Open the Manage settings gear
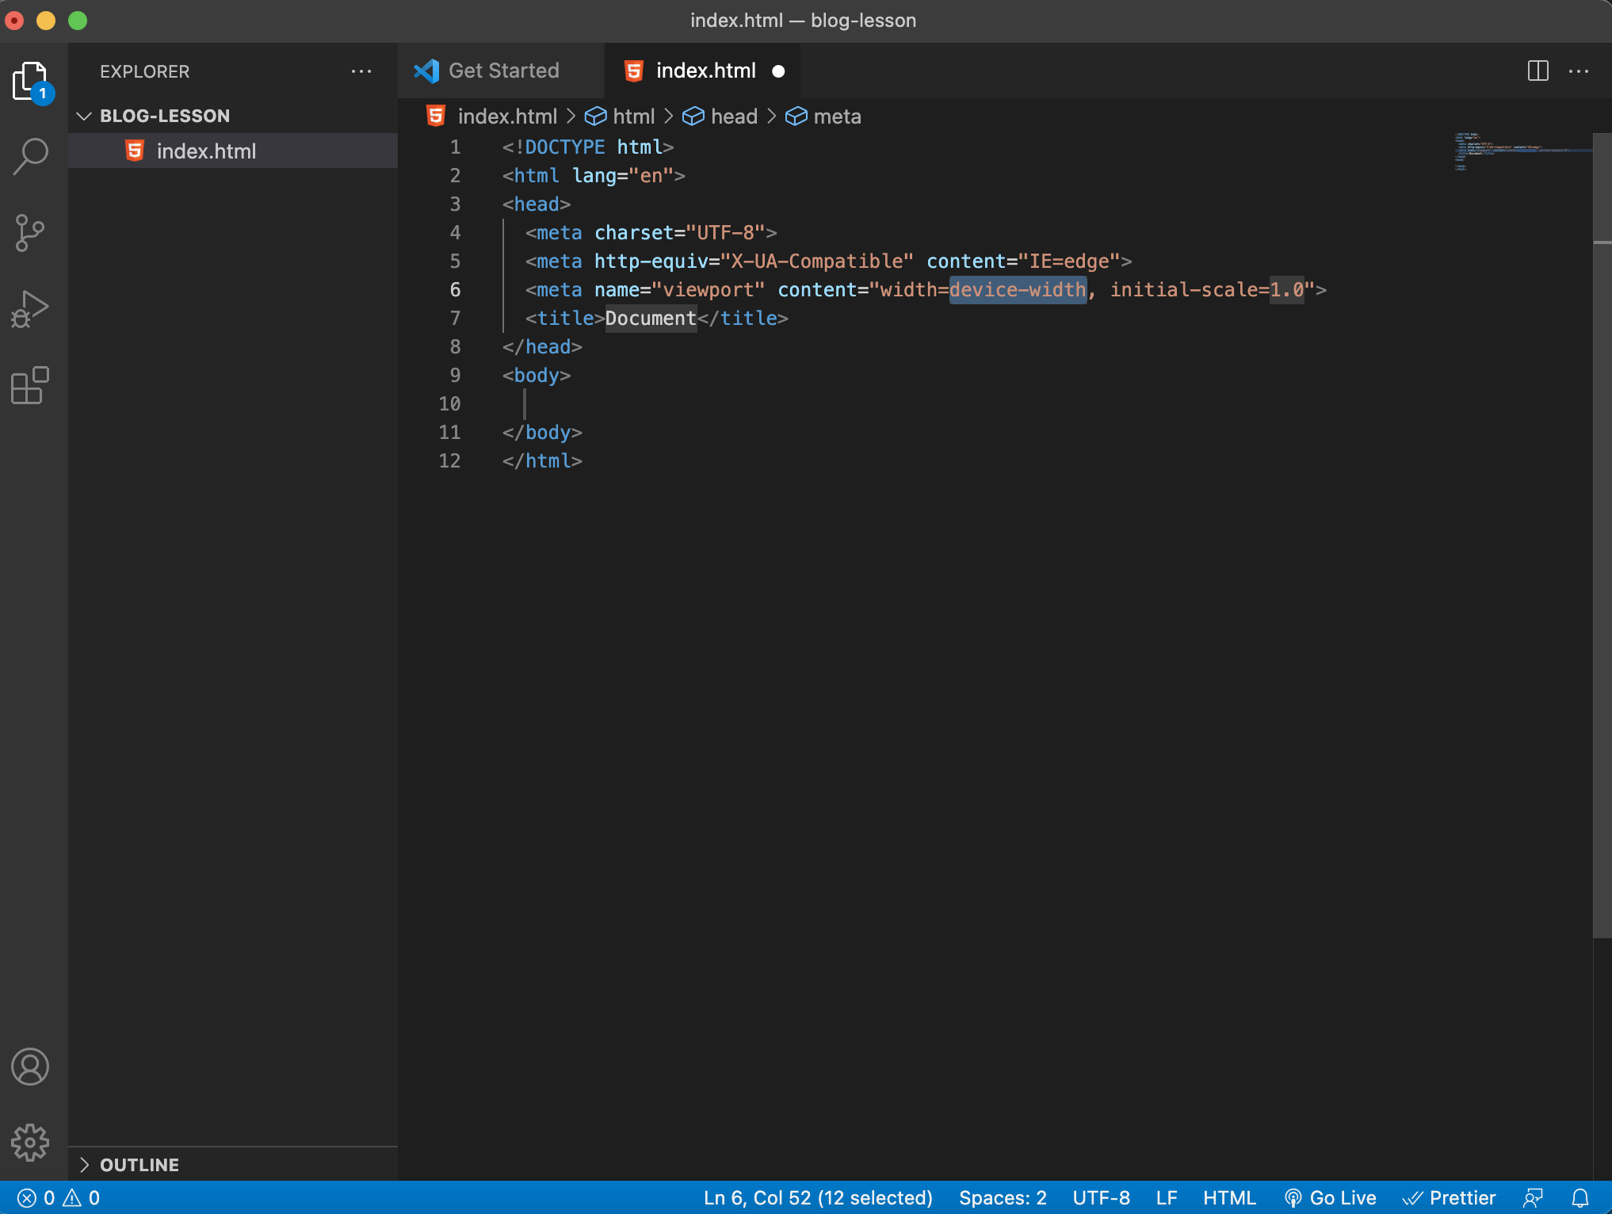 click(30, 1143)
